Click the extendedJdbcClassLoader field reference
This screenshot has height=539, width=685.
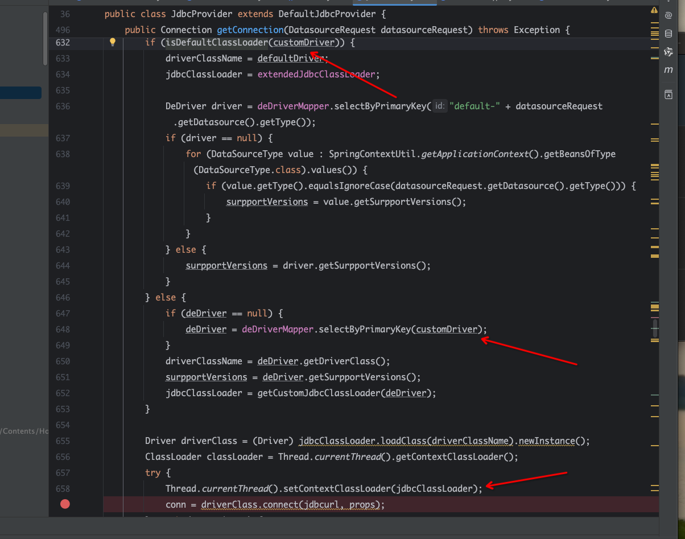[316, 74]
